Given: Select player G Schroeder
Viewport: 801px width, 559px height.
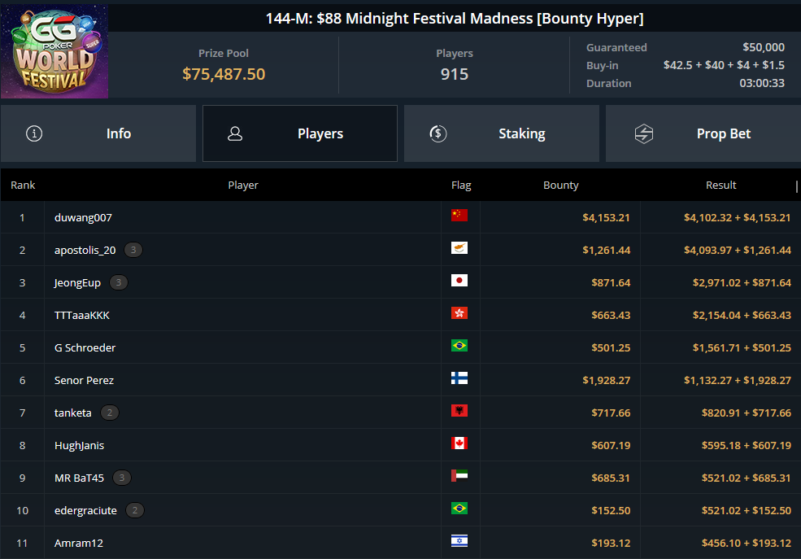Looking at the screenshot, I should pyautogui.click(x=85, y=348).
